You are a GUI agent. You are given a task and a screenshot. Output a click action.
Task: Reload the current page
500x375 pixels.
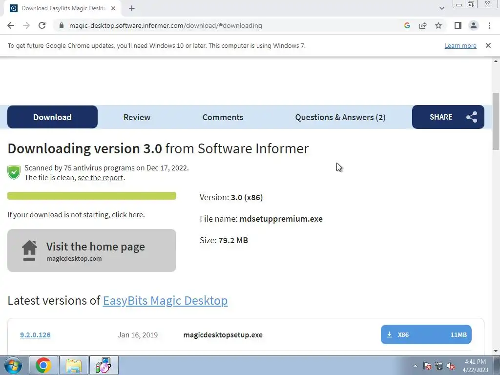42,25
